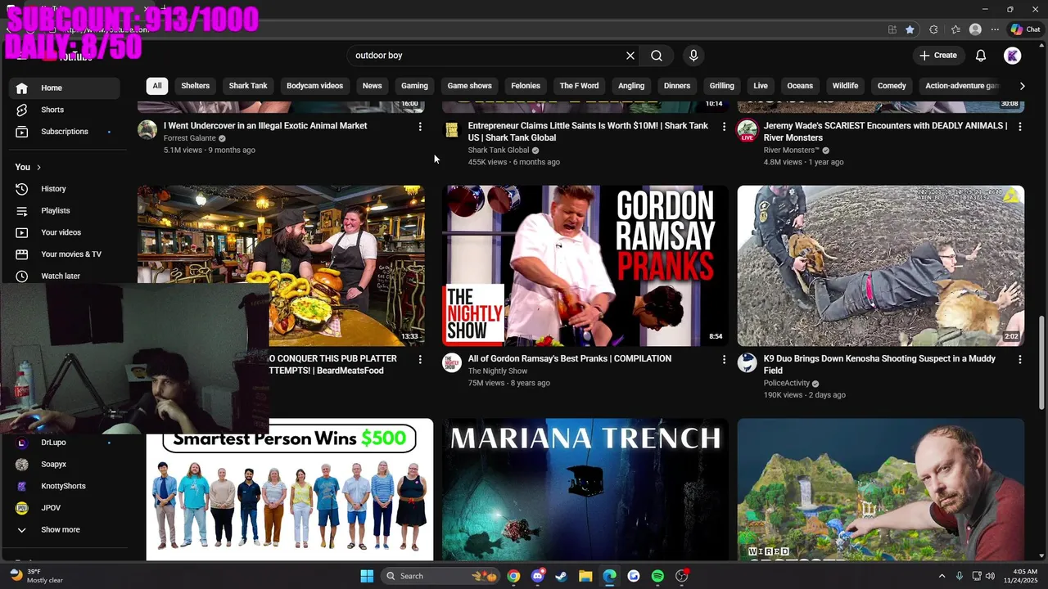The image size is (1048, 589).
Task: Open Copilot Chat in the browser toolbar
Action: coord(1025,29)
